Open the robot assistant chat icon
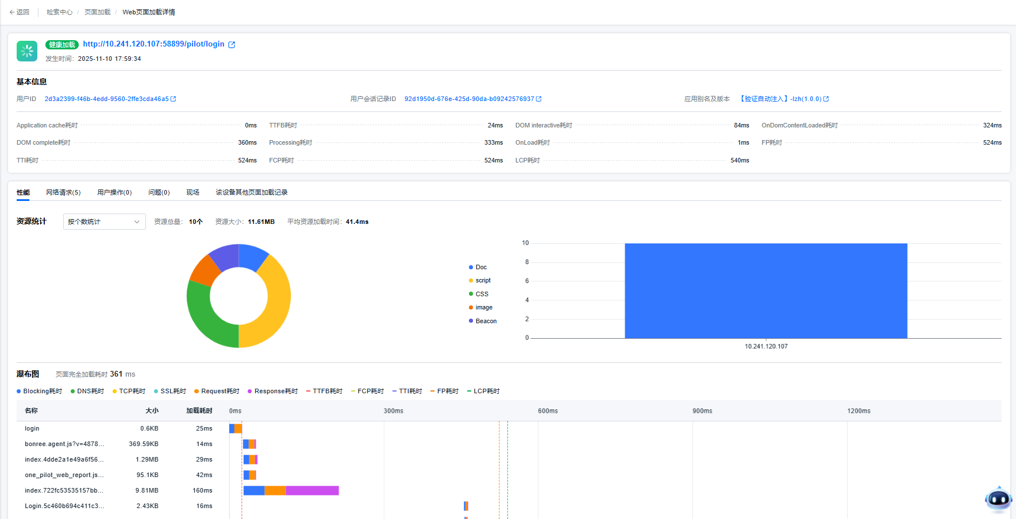 pos(998,499)
